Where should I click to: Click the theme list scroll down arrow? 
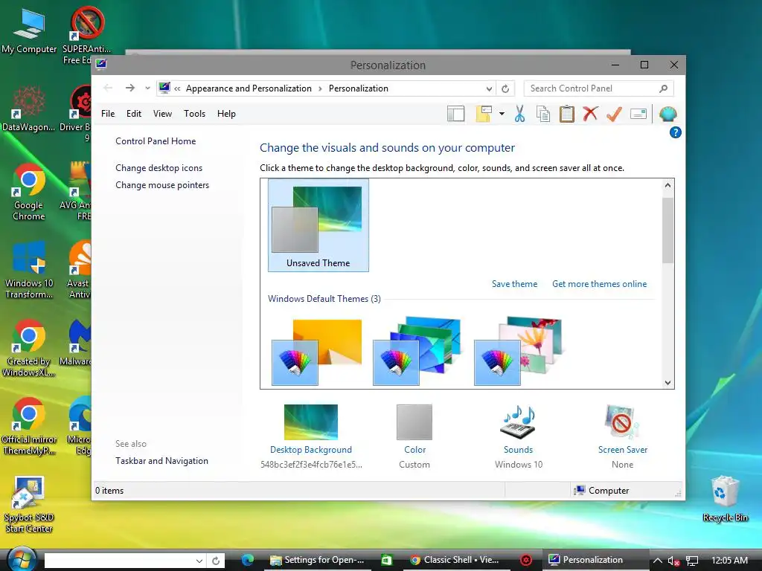pyautogui.click(x=667, y=383)
